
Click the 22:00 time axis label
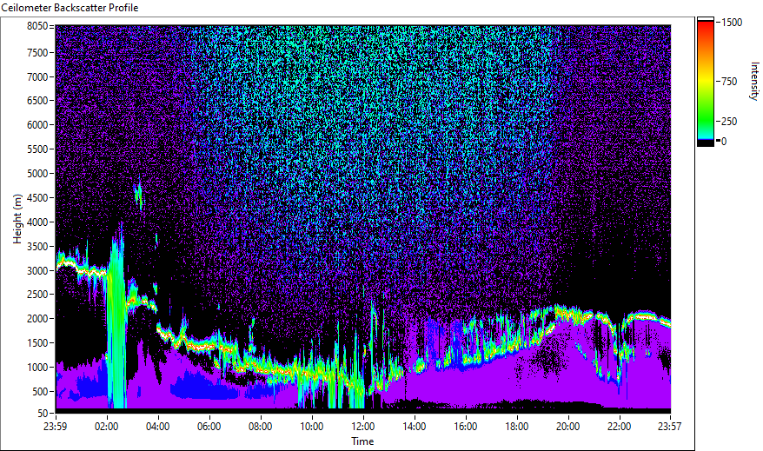coord(620,427)
